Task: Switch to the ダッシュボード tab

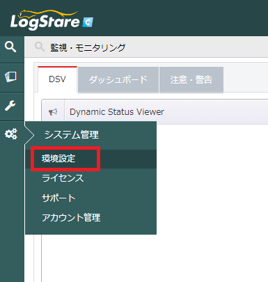Action: [118, 79]
